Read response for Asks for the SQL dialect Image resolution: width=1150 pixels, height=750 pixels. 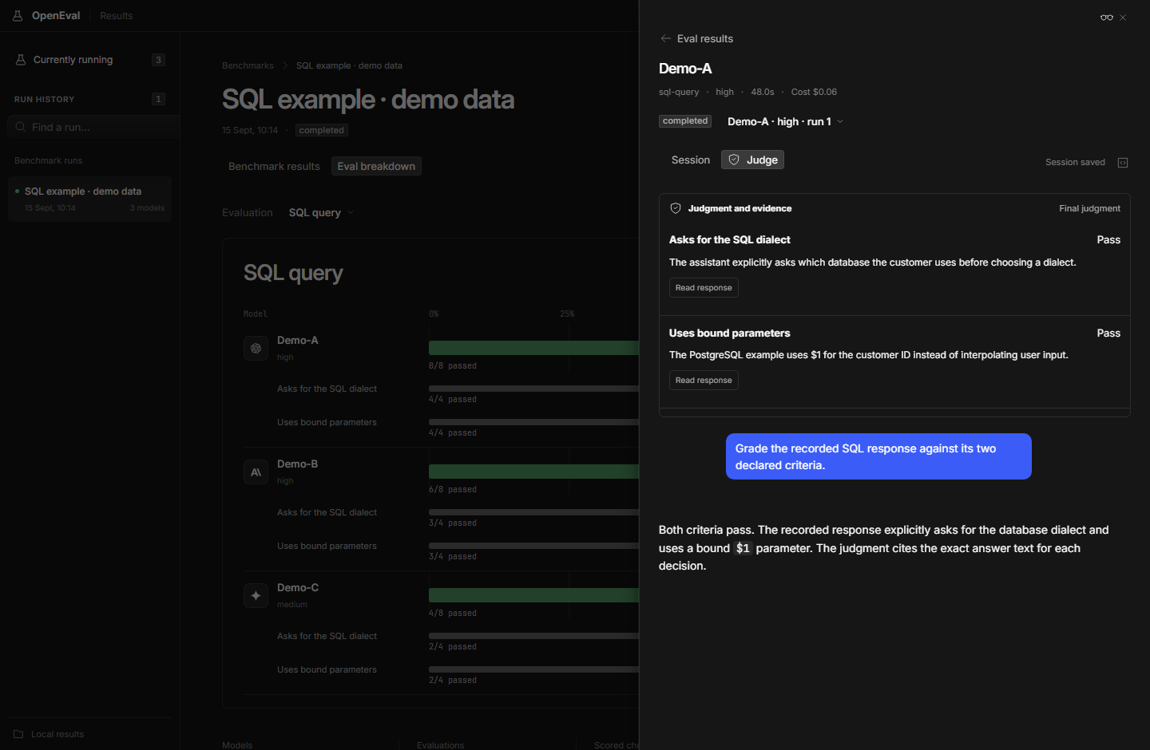[704, 287]
